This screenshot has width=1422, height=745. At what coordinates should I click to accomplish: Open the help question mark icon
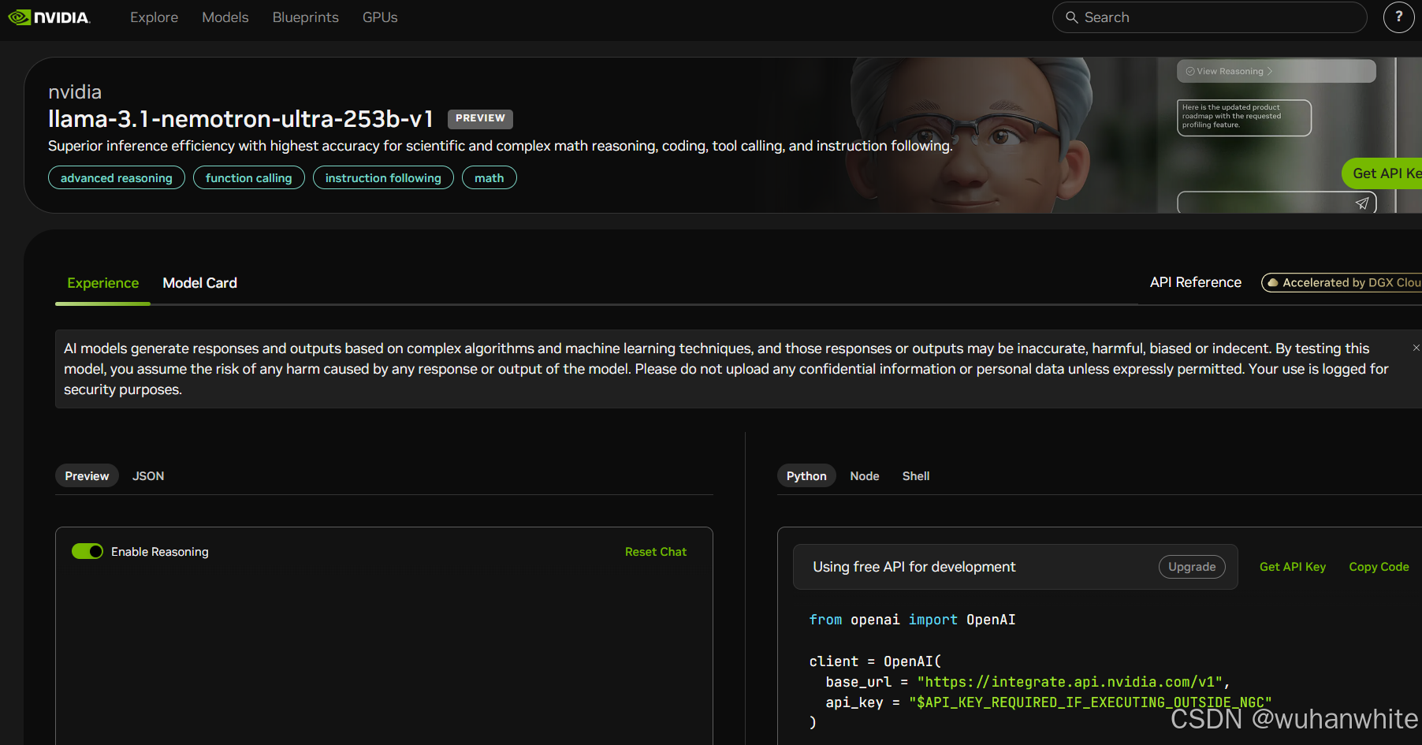point(1398,17)
